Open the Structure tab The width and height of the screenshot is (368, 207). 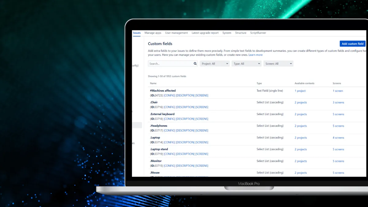pyautogui.click(x=241, y=33)
